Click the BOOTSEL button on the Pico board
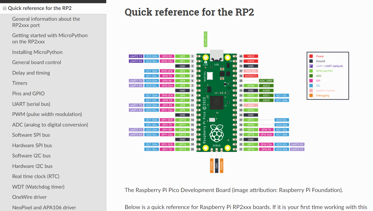The height and width of the screenshot is (211, 373). pyautogui.click(x=210, y=76)
